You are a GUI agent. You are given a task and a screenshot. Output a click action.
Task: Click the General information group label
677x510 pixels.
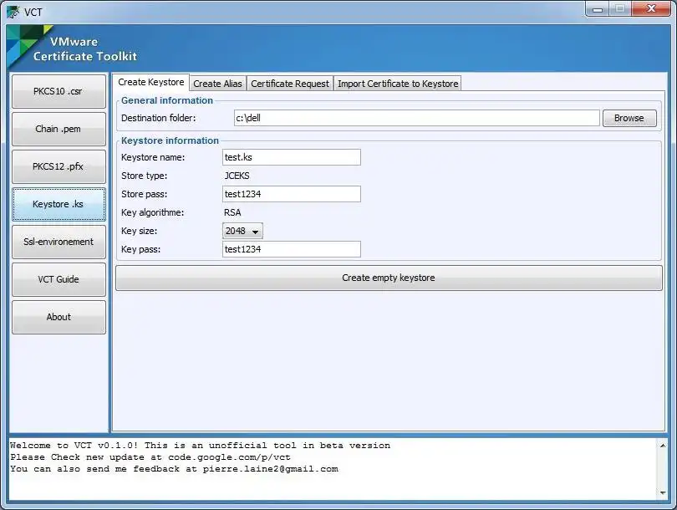click(x=166, y=100)
